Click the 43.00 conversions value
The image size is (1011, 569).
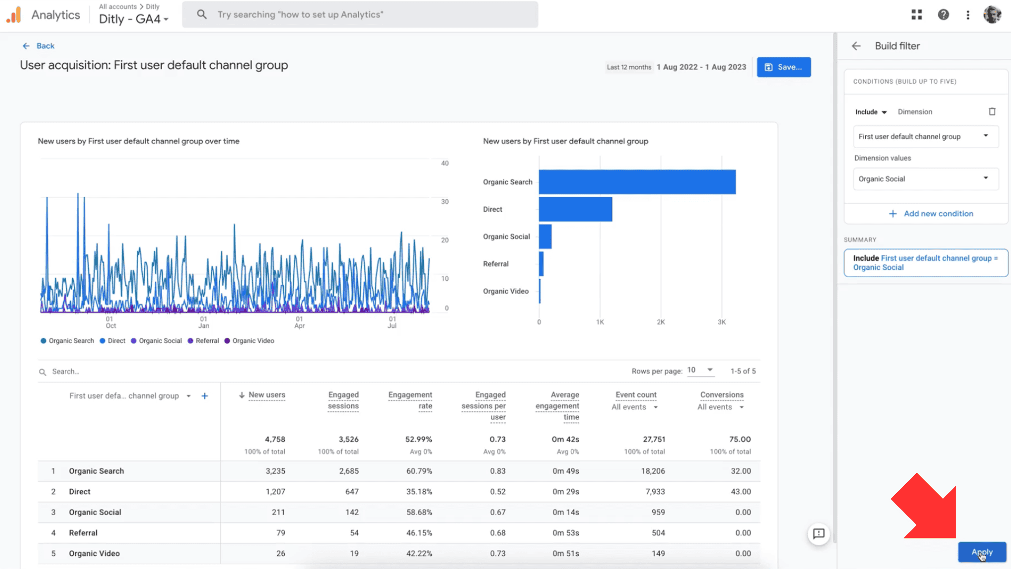tap(741, 492)
